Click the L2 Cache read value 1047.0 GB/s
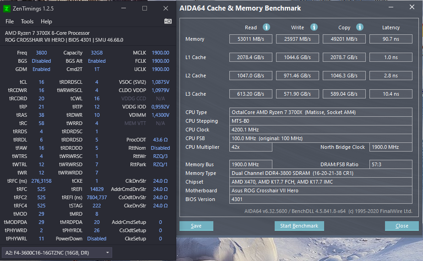Viewport: 423px width, 261px height. (250, 76)
